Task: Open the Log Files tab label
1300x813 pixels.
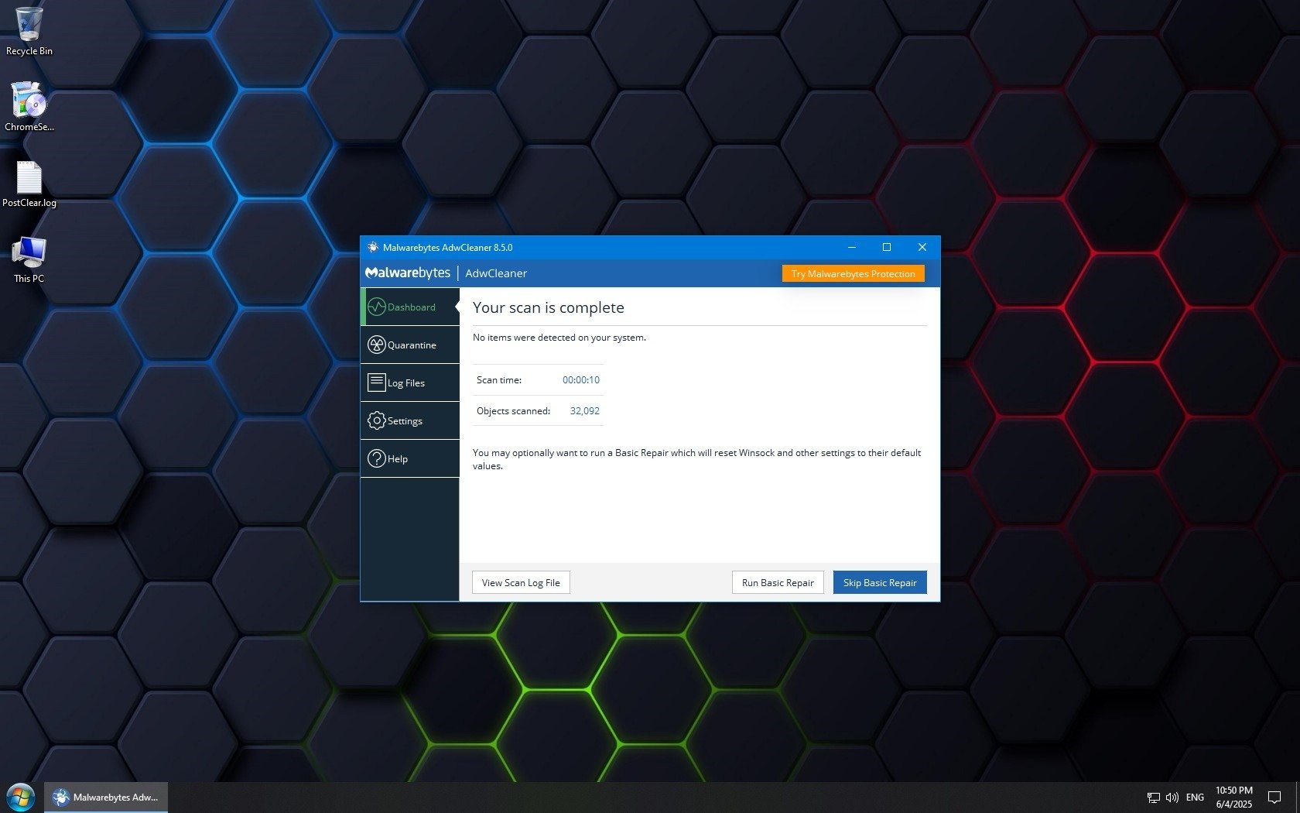Action: coord(406,383)
